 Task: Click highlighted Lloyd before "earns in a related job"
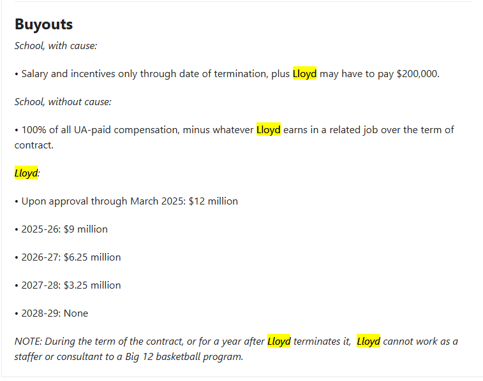click(268, 130)
